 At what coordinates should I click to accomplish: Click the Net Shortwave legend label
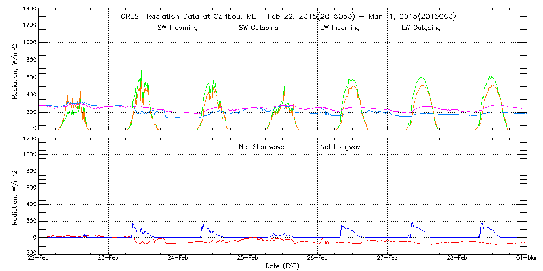262,147
